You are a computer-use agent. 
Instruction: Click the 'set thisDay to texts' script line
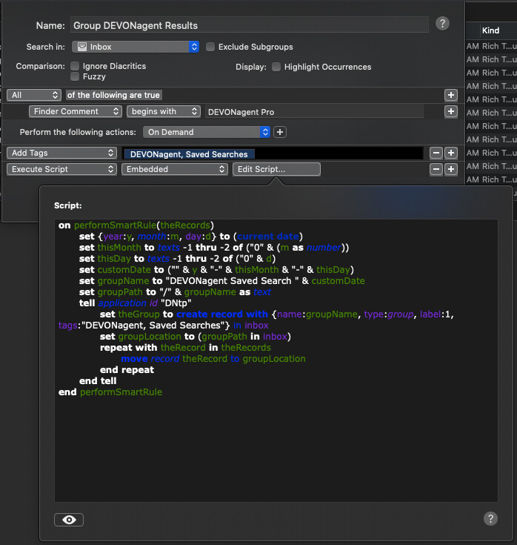[177, 259]
